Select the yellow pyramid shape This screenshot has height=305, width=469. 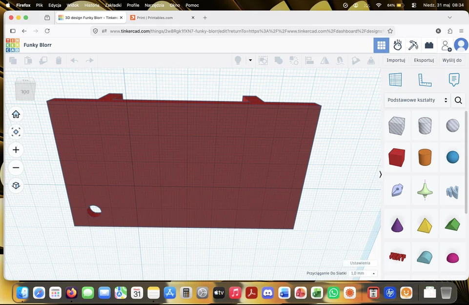(x=425, y=226)
